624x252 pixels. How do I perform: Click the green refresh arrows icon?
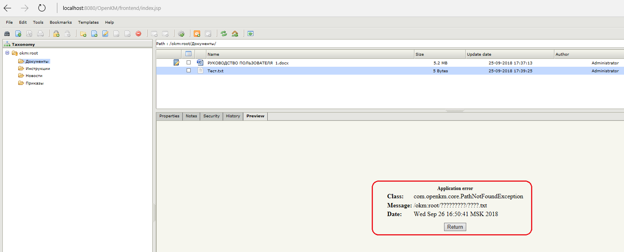pyautogui.click(x=224, y=34)
